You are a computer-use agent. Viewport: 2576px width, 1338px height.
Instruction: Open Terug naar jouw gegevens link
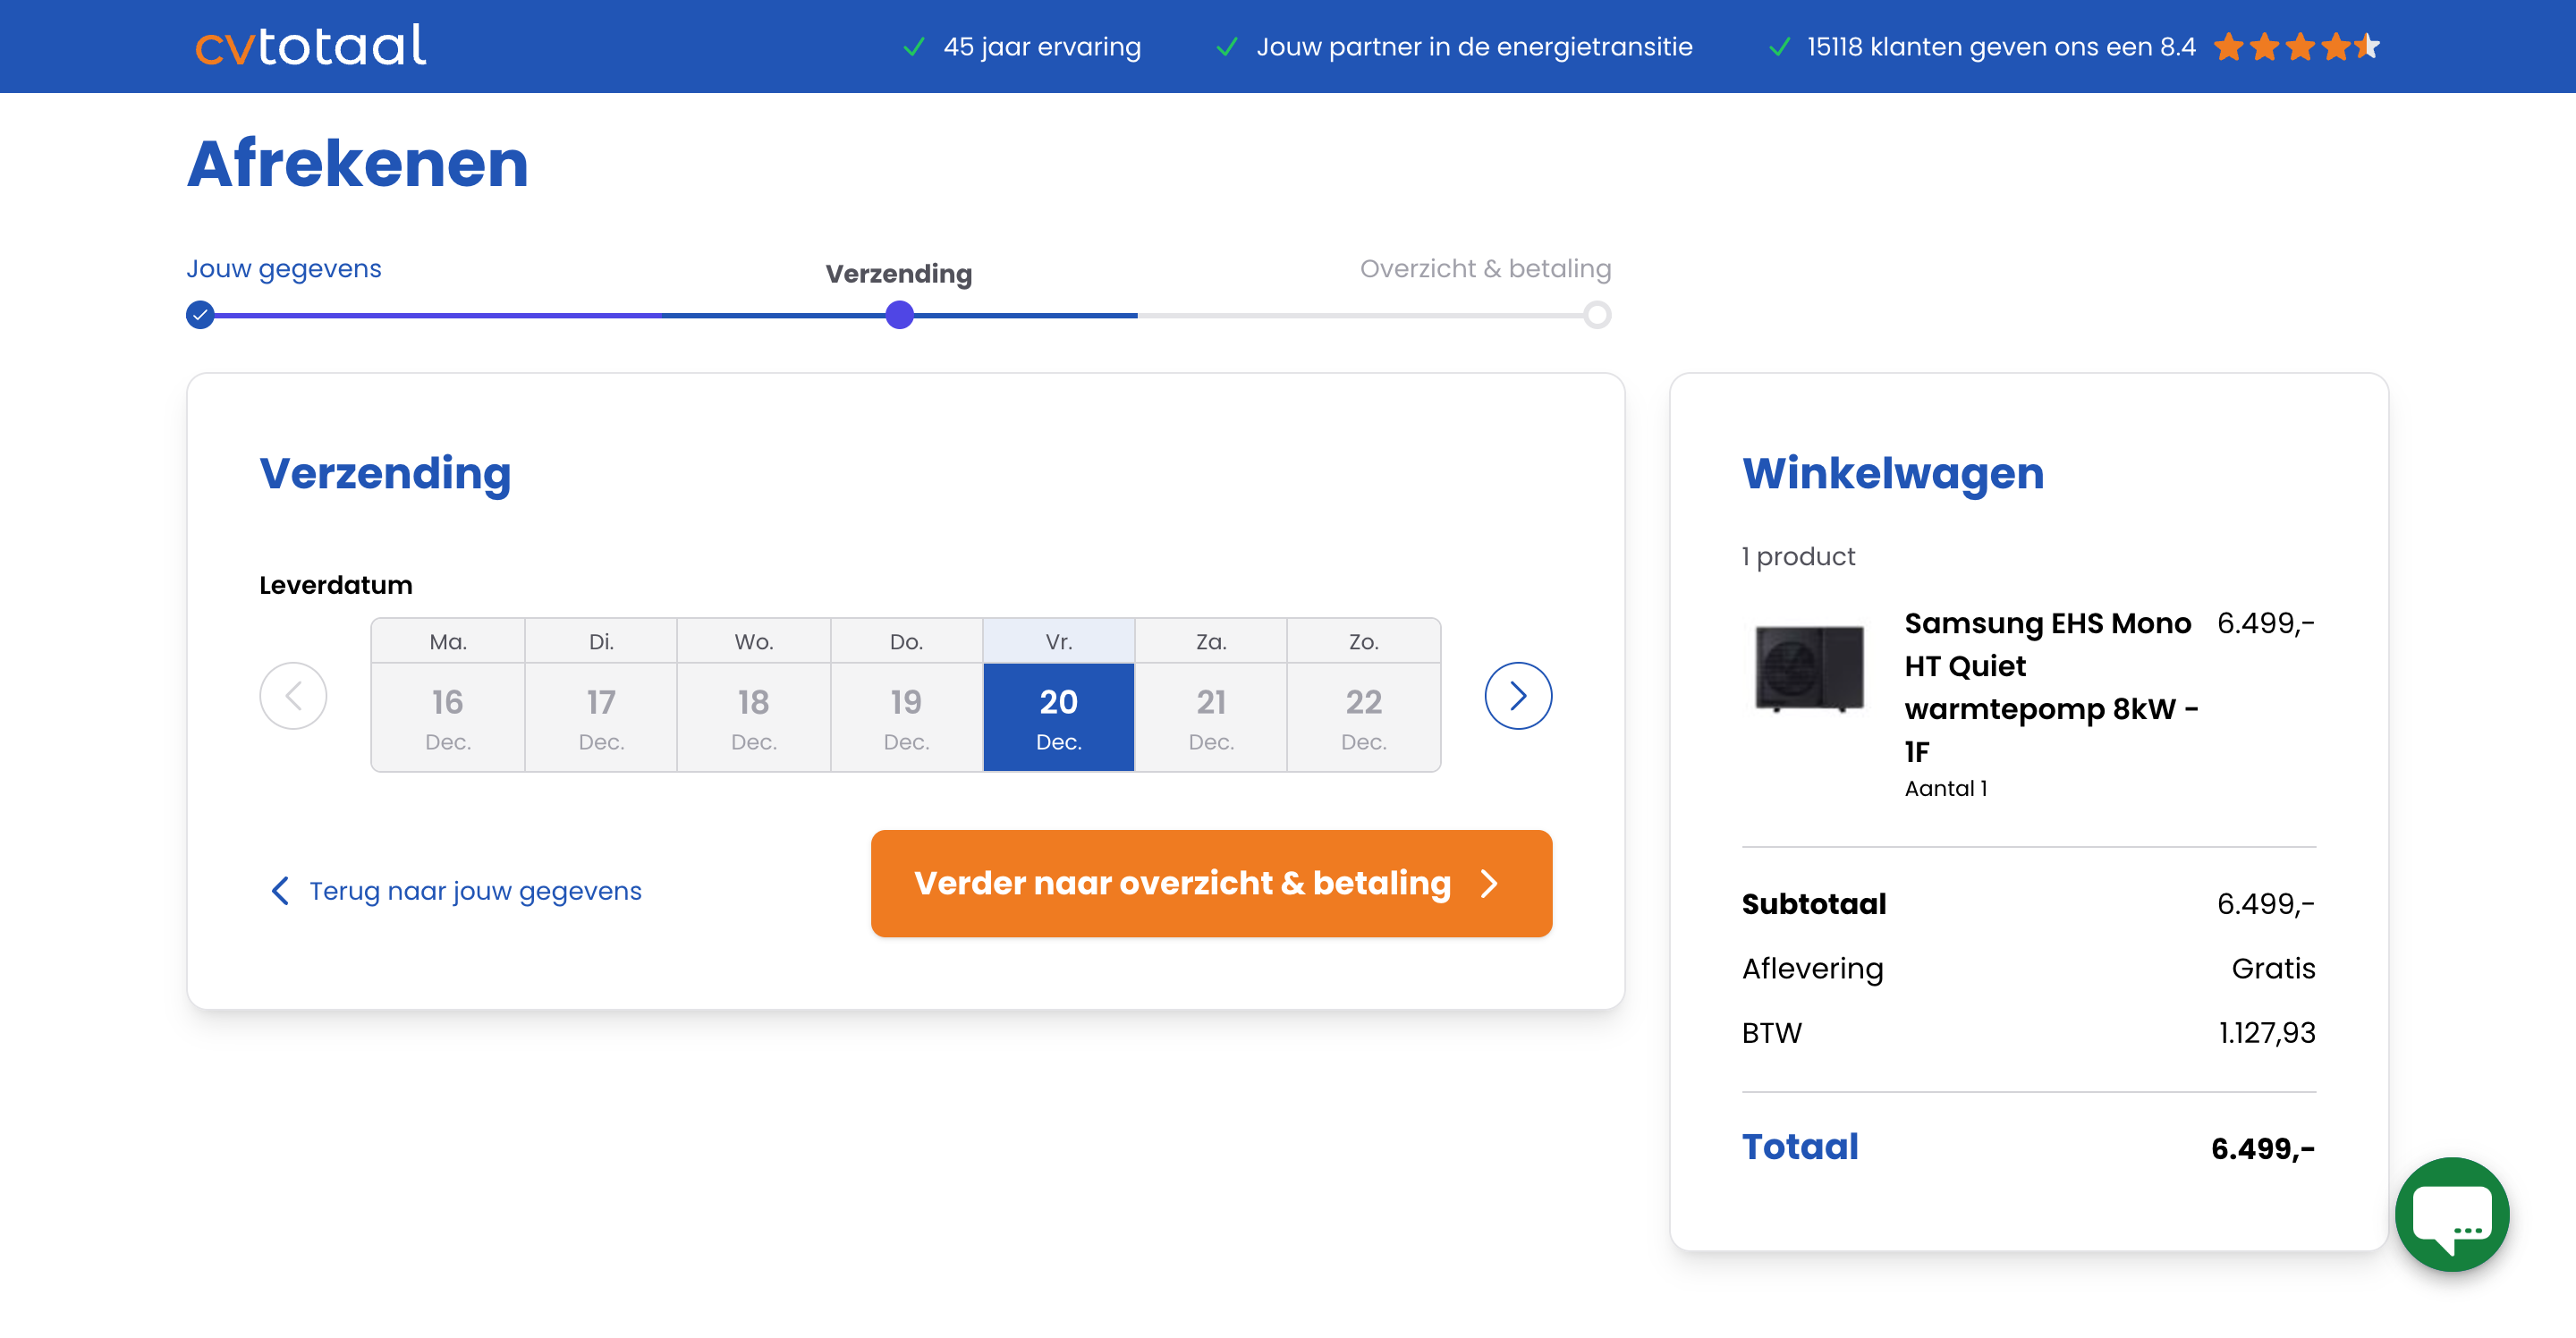pos(475,891)
